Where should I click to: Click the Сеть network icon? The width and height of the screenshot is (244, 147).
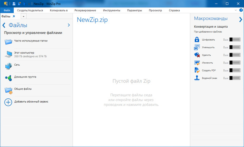8,66
